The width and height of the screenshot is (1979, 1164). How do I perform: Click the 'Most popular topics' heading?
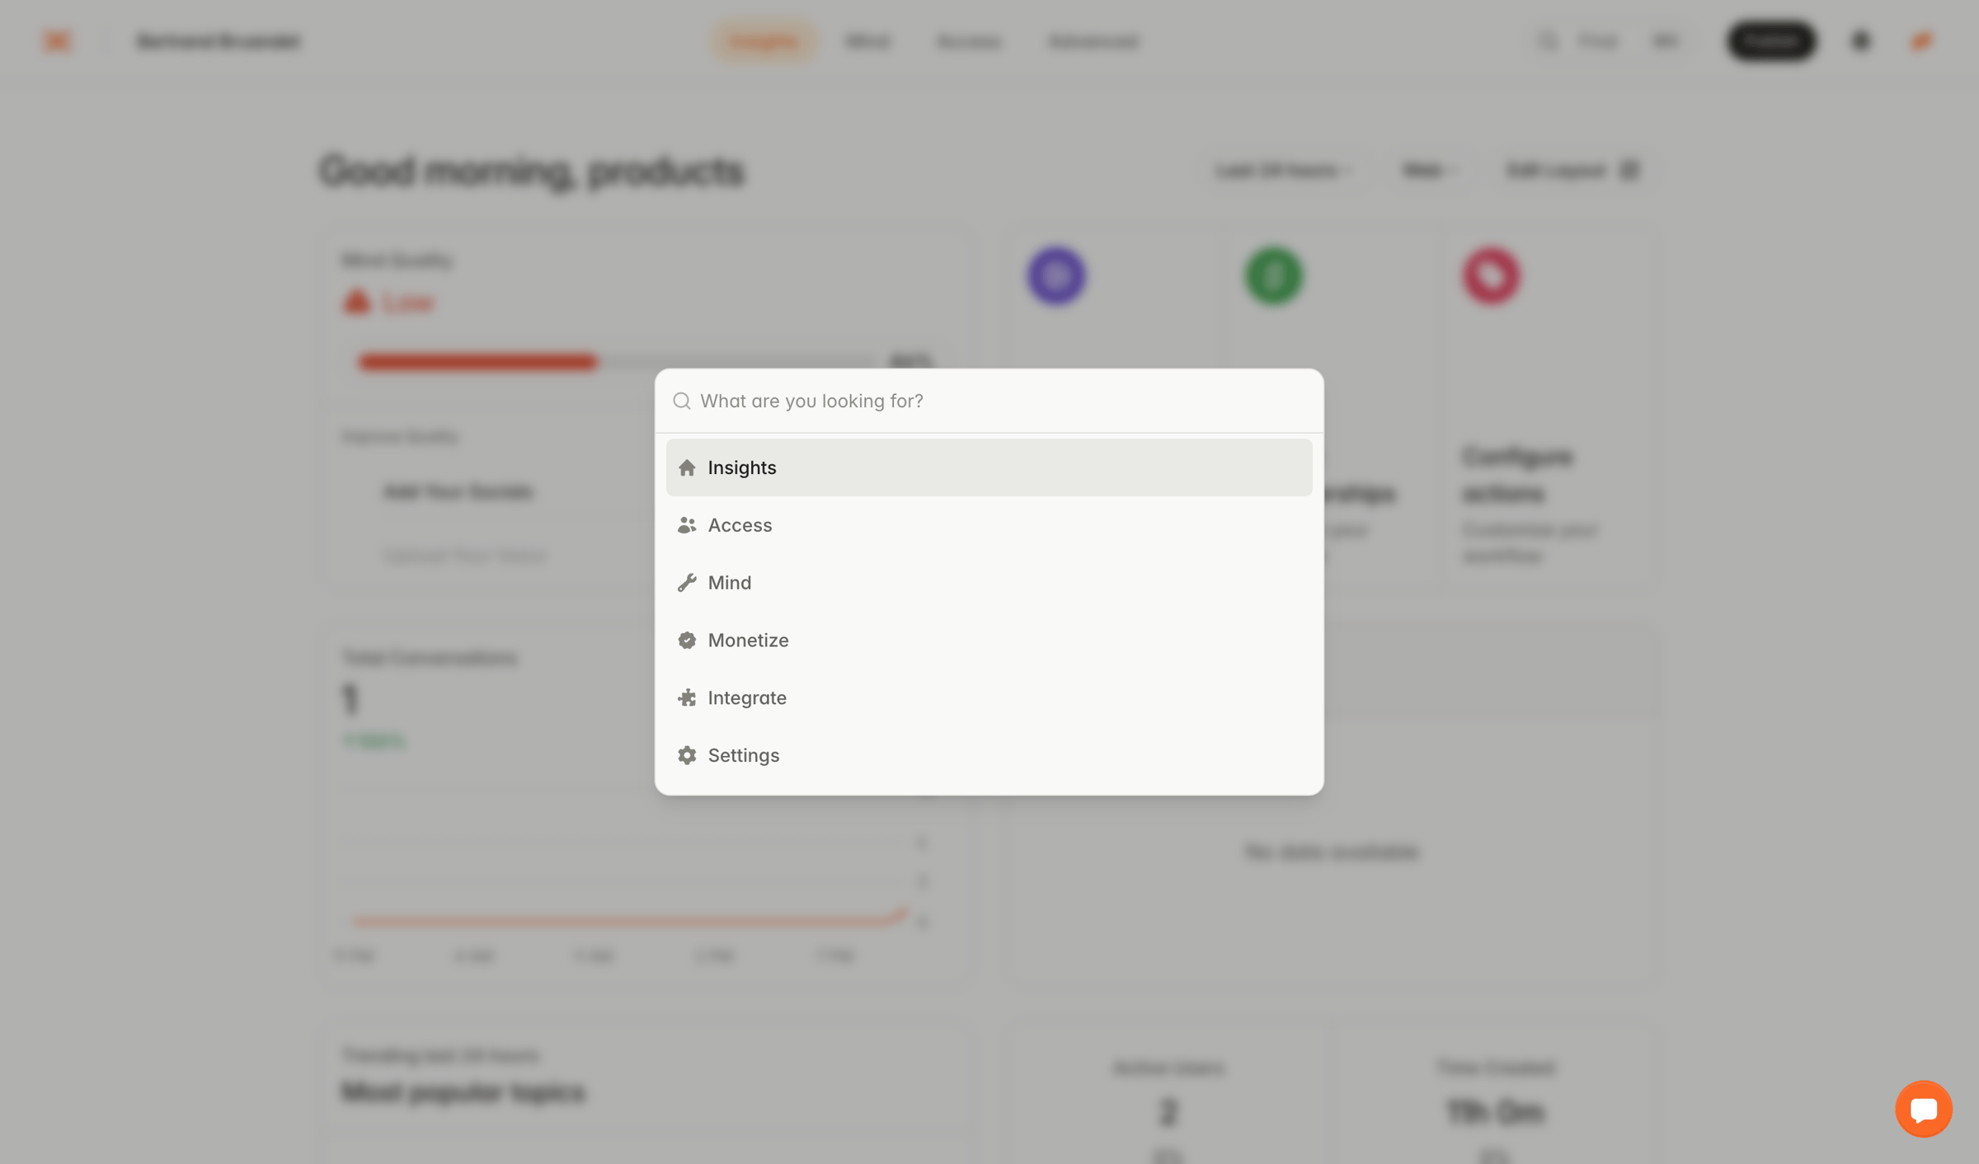click(x=463, y=1092)
